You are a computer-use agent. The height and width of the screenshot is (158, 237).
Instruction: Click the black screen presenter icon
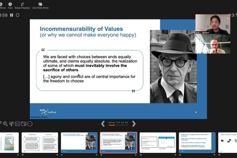[11, 124]
